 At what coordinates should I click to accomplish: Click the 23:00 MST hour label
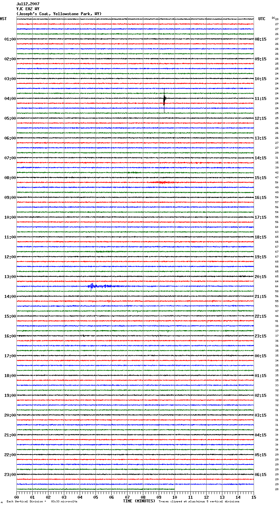(x=10, y=475)
